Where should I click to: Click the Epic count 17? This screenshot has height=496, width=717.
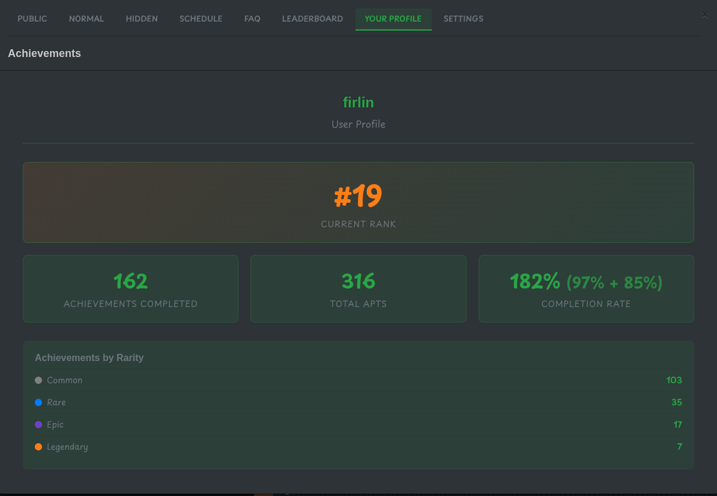pyautogui.click(x=678, y=425)
